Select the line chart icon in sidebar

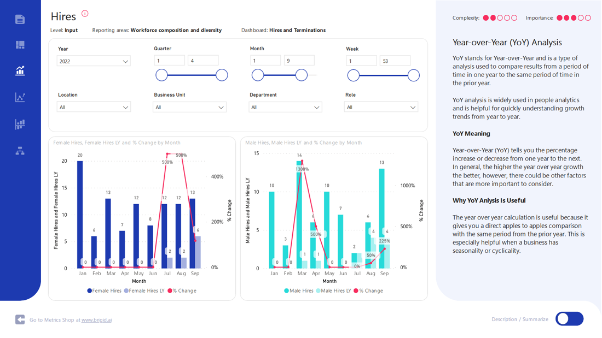20,97
